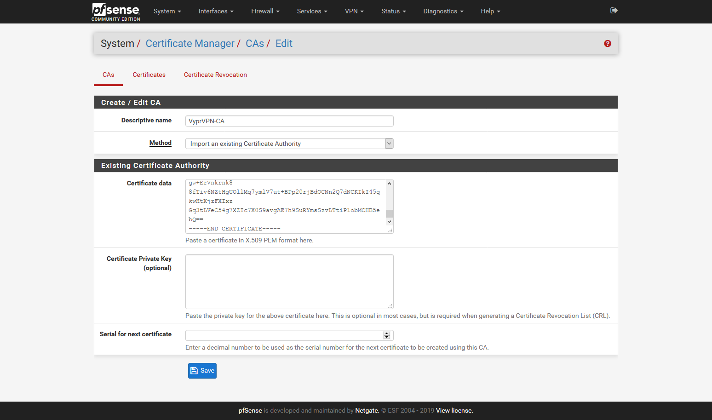Click the Certificate Private Key textarea
The image size is (712, 420).
289,282
